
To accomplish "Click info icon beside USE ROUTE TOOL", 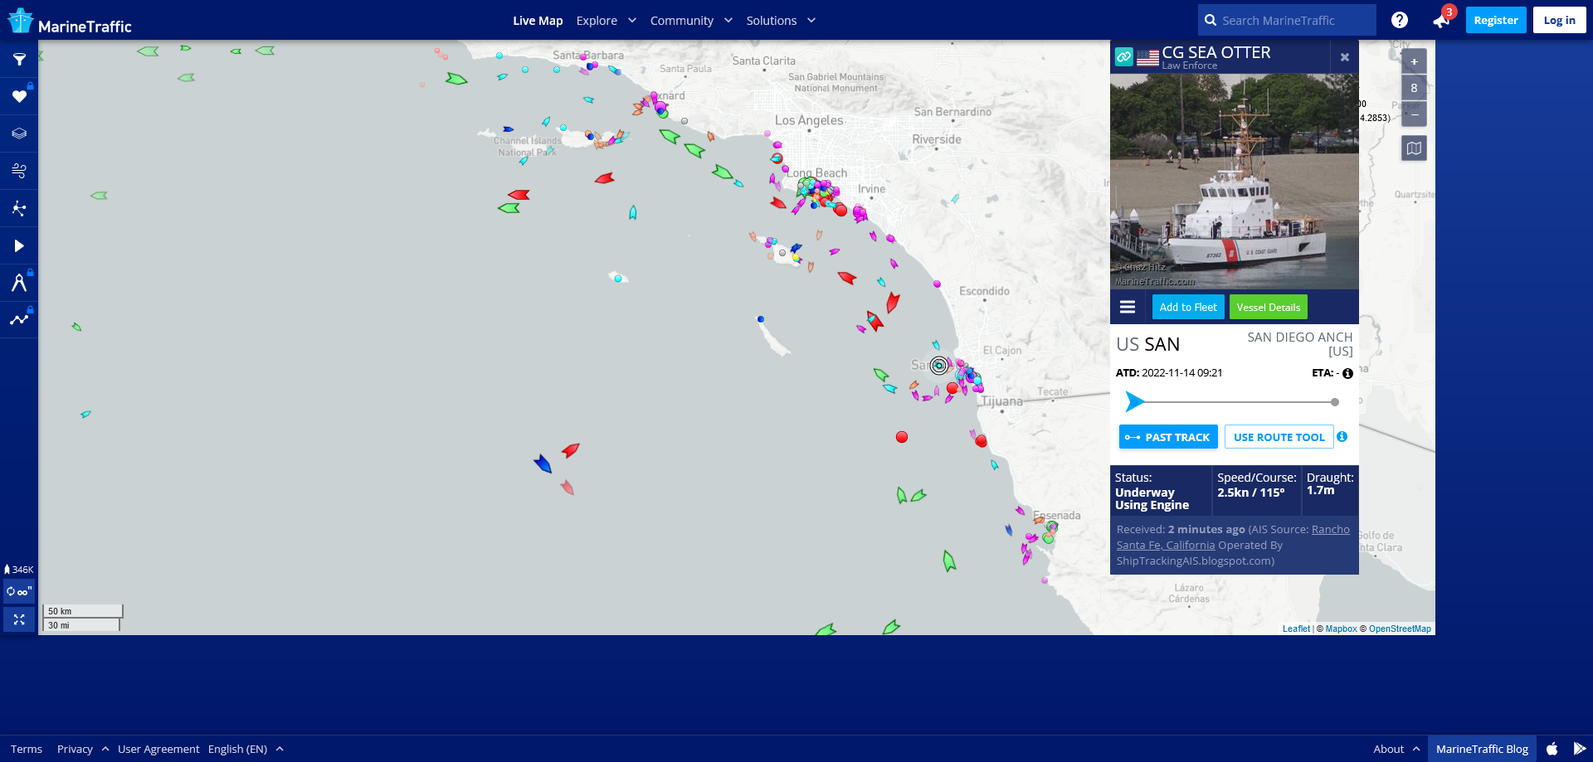I will (x=1342, y=437).
